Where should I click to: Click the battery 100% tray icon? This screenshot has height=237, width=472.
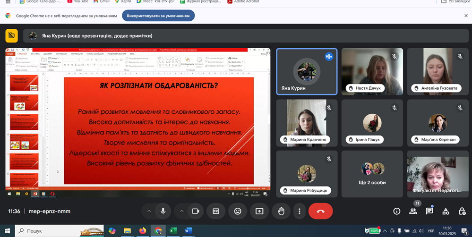click(x=373, y=231)
